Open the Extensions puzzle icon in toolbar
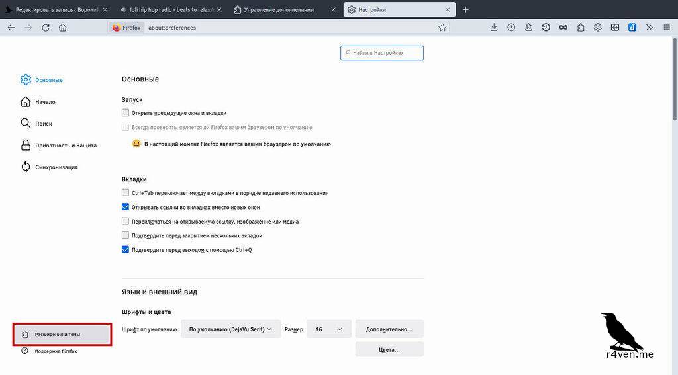Screen dimensions: 678x375 click(581, 28)
